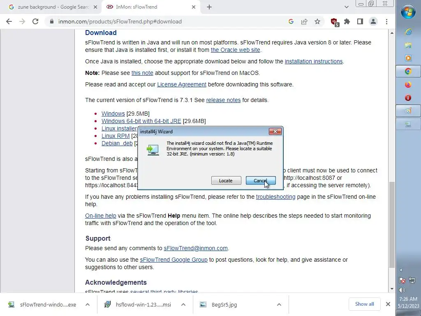The height and width of the screenshot is (316, 421).
Task: Close the install4j Wizard dialog
Action: [275, 131]
